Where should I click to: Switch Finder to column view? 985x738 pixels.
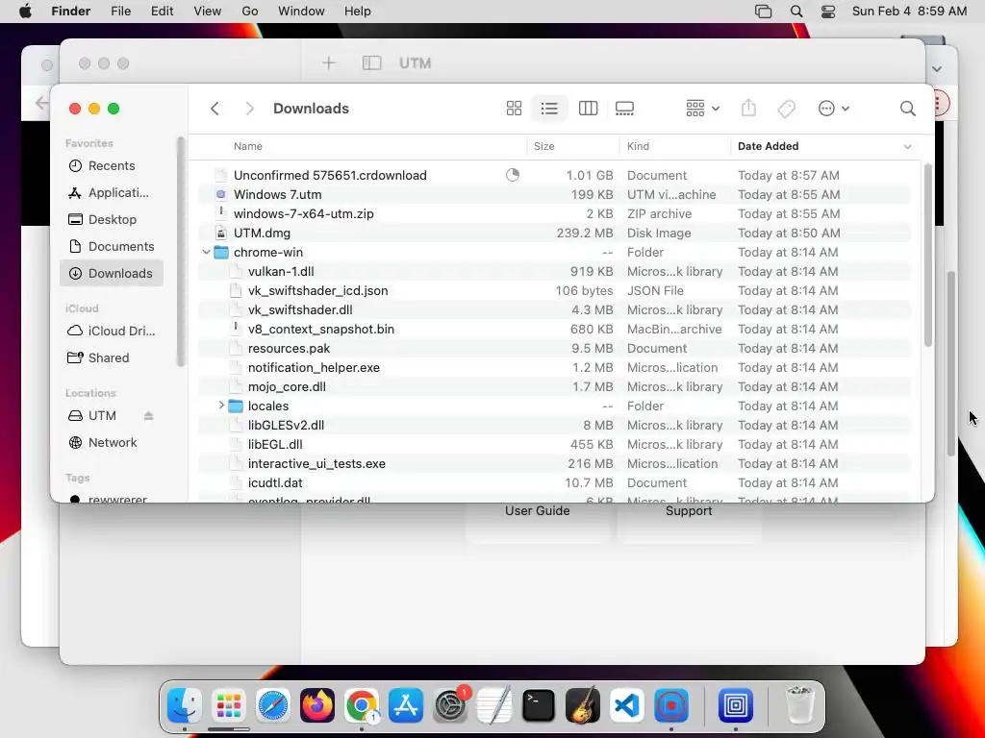point(588,109)
